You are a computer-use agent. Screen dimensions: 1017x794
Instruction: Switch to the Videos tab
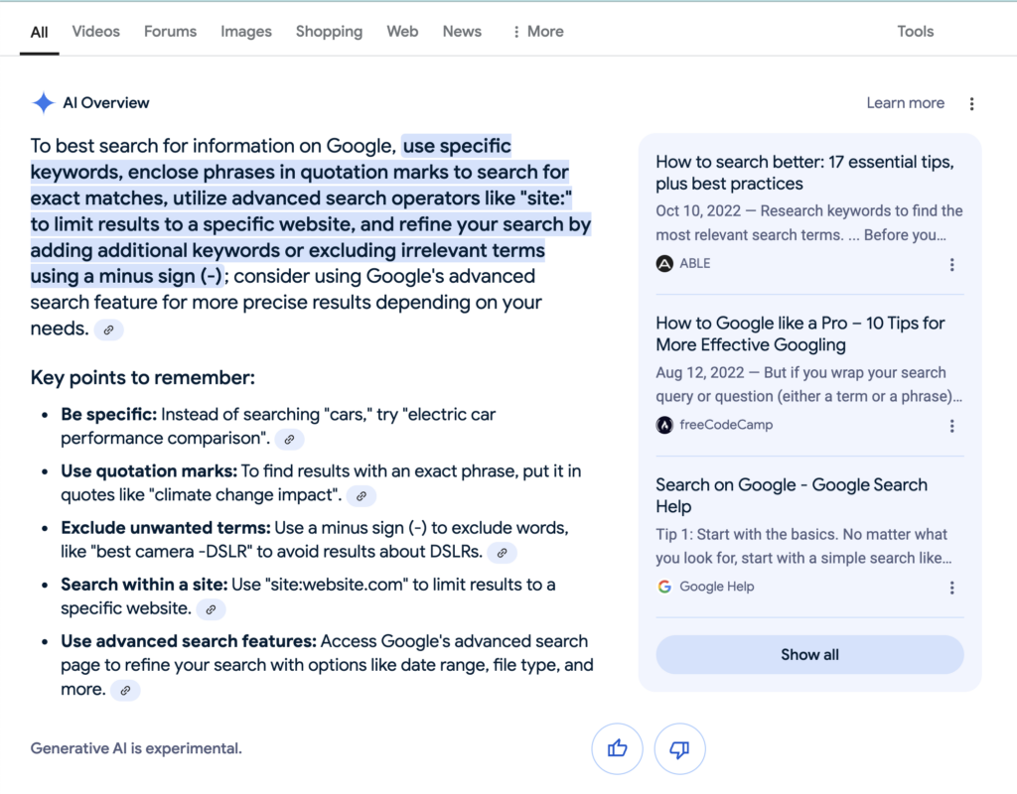coord(96,31)
